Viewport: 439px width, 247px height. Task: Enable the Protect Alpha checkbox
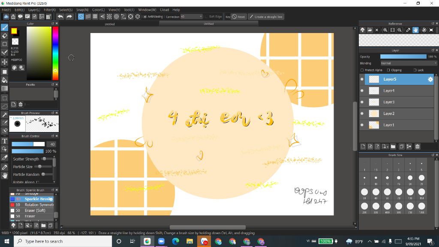tap(362, 70)
